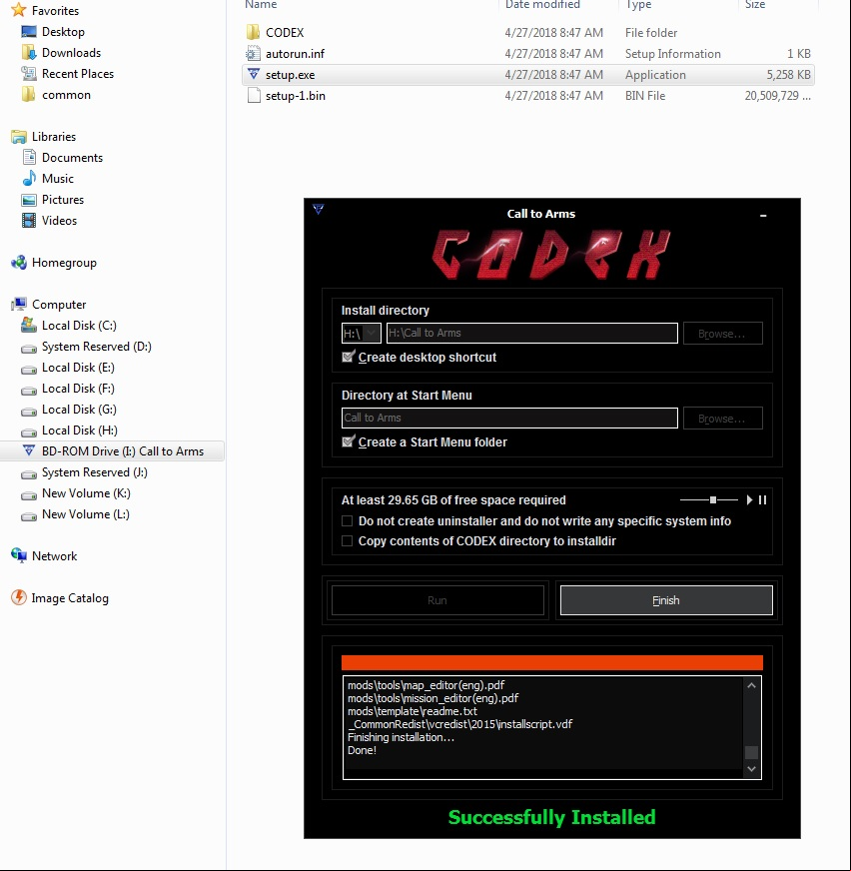This screenshot has height=871, width=851.
Task: Select the setup.exe application icon
Action: (x=254, y=75)
